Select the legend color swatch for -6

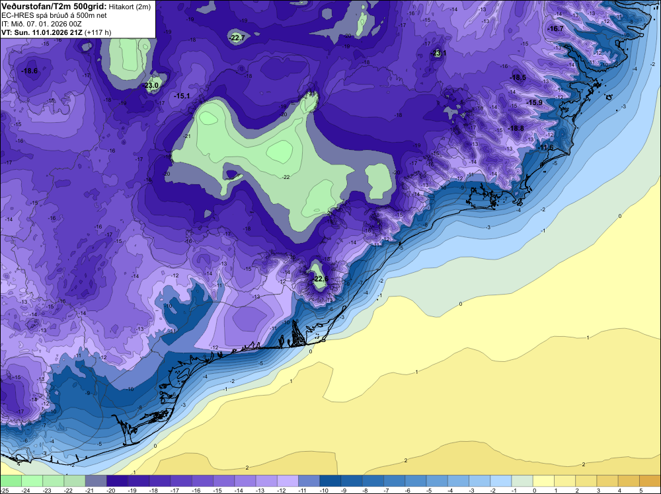[x=416, y=481]
